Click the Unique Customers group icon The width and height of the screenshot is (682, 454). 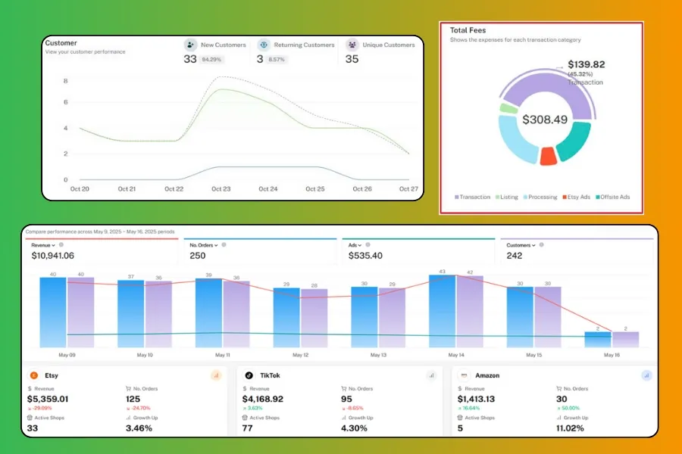click(x=352, y=45)
